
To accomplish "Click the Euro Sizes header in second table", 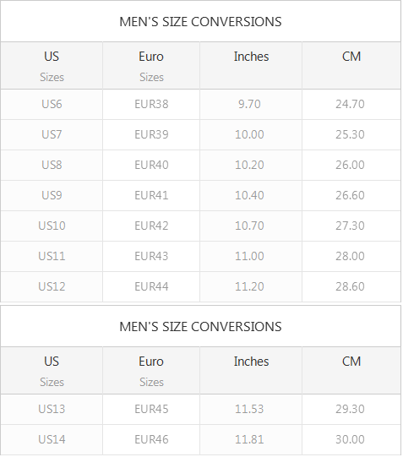I will pyautogui.click(x=151, y=372).
